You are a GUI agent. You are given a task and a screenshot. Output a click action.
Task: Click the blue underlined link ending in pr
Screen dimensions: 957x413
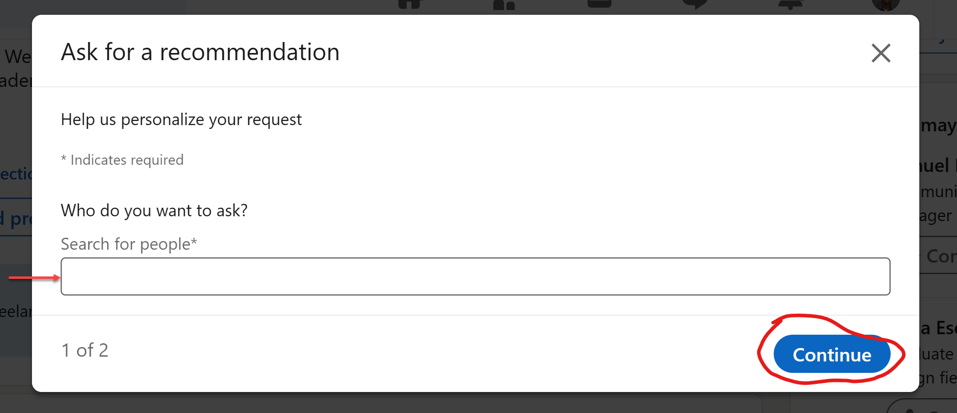click(x=16, y=219)
